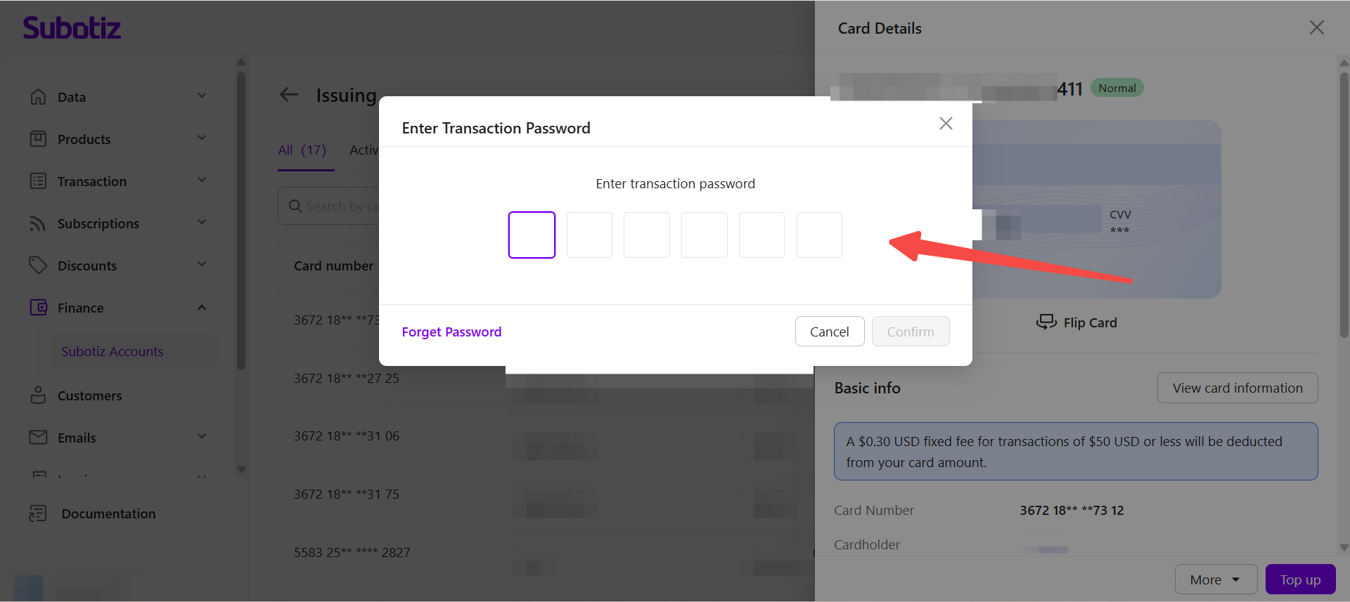Screen dimensions: 1350x602
Task: Click the Finance wallet icon
Action: [38, 308]
